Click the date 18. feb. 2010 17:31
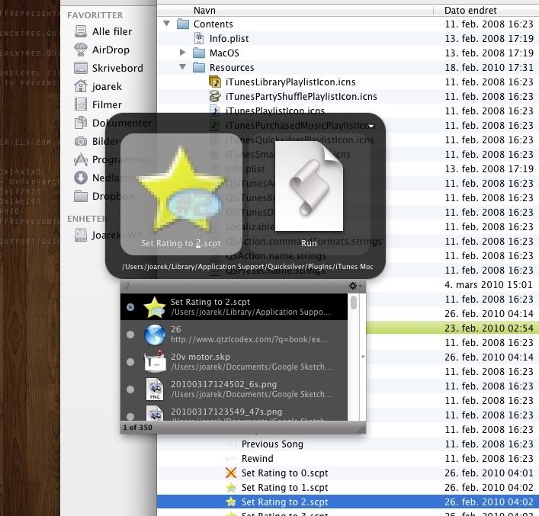This screenshot has height=516, width=539. [x=489, y=67]
